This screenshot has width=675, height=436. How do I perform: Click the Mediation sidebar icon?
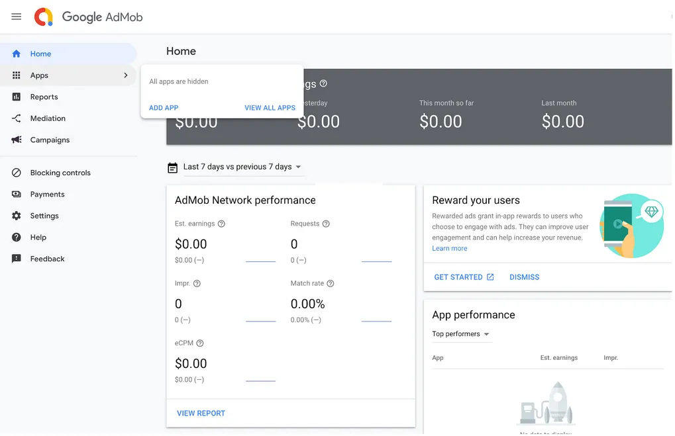pos(17,118)
